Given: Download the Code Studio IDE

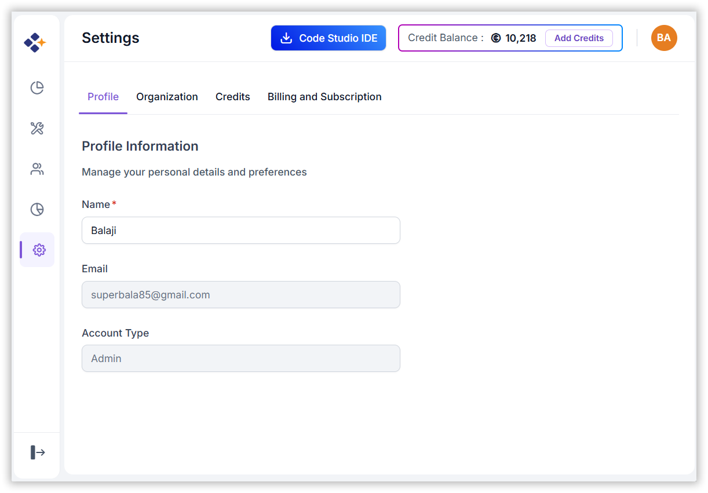Looking at the screenshot, I should (329, 38).
